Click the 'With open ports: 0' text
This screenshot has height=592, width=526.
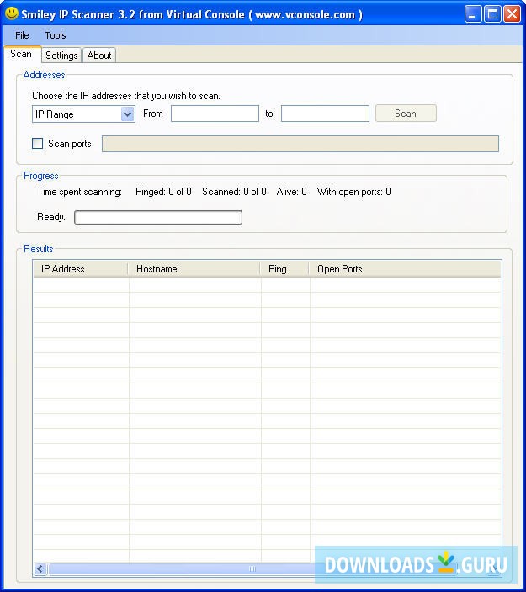click(353, 192)
